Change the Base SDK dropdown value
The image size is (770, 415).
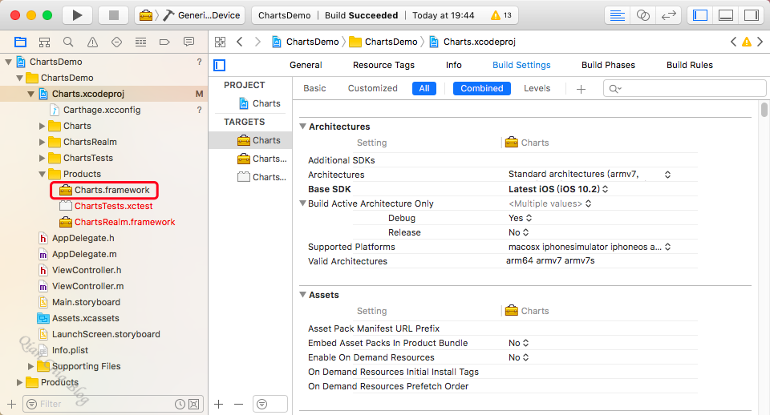558,189
